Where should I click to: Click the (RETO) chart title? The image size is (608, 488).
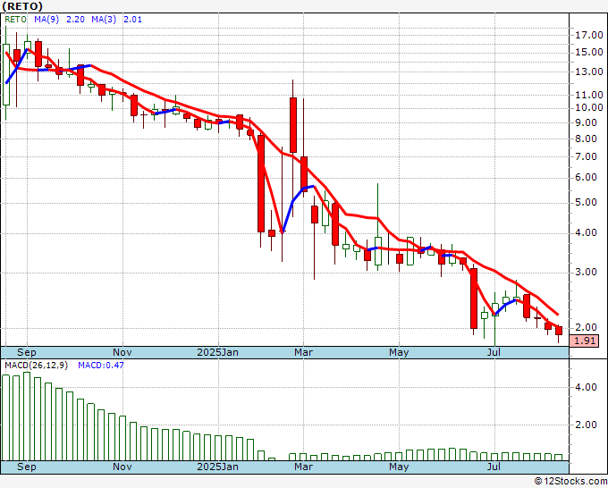[x=21, y=6]
